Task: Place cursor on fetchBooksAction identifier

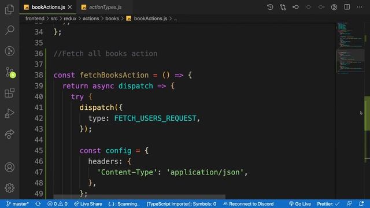Action: (114, 75)
